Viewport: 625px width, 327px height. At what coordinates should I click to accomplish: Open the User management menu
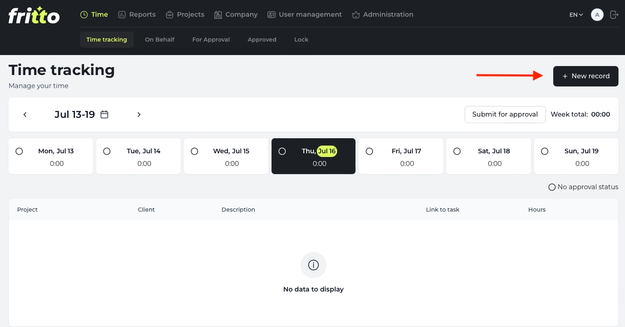305,15
